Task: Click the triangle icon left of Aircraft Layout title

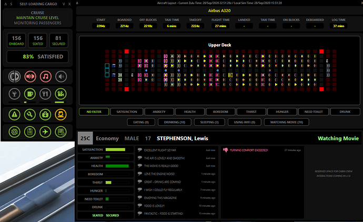Action: (x=77, y=3)
